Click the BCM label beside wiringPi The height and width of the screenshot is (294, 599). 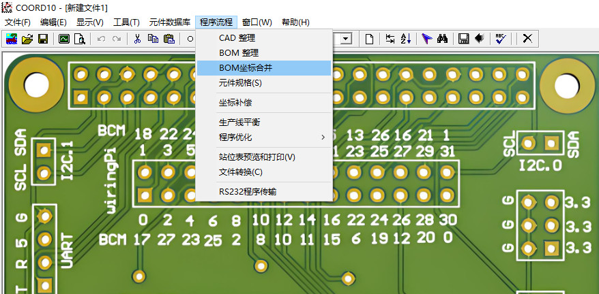pyautogui.click(x=112, y=131)
